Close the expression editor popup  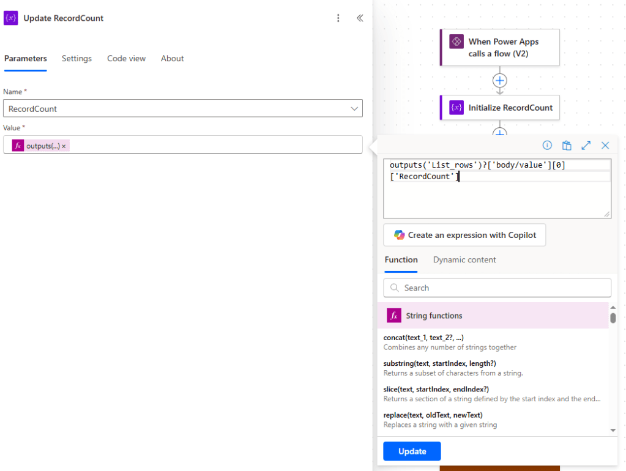(x=605, y=145)
